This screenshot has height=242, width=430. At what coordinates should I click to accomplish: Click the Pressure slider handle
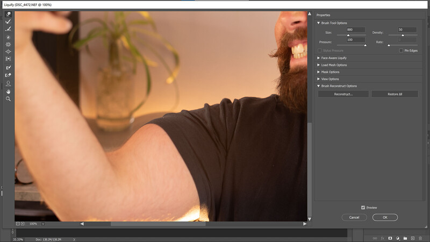pyautogui.click(x=365, y=45)
